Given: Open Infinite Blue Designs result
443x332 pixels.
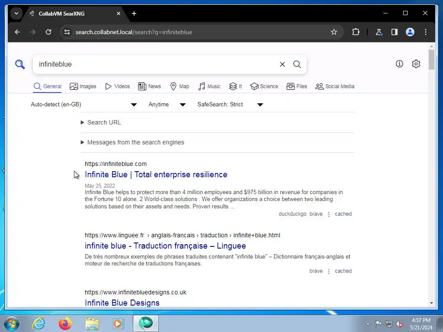Looking at the screenshot, I should (122, 303).
